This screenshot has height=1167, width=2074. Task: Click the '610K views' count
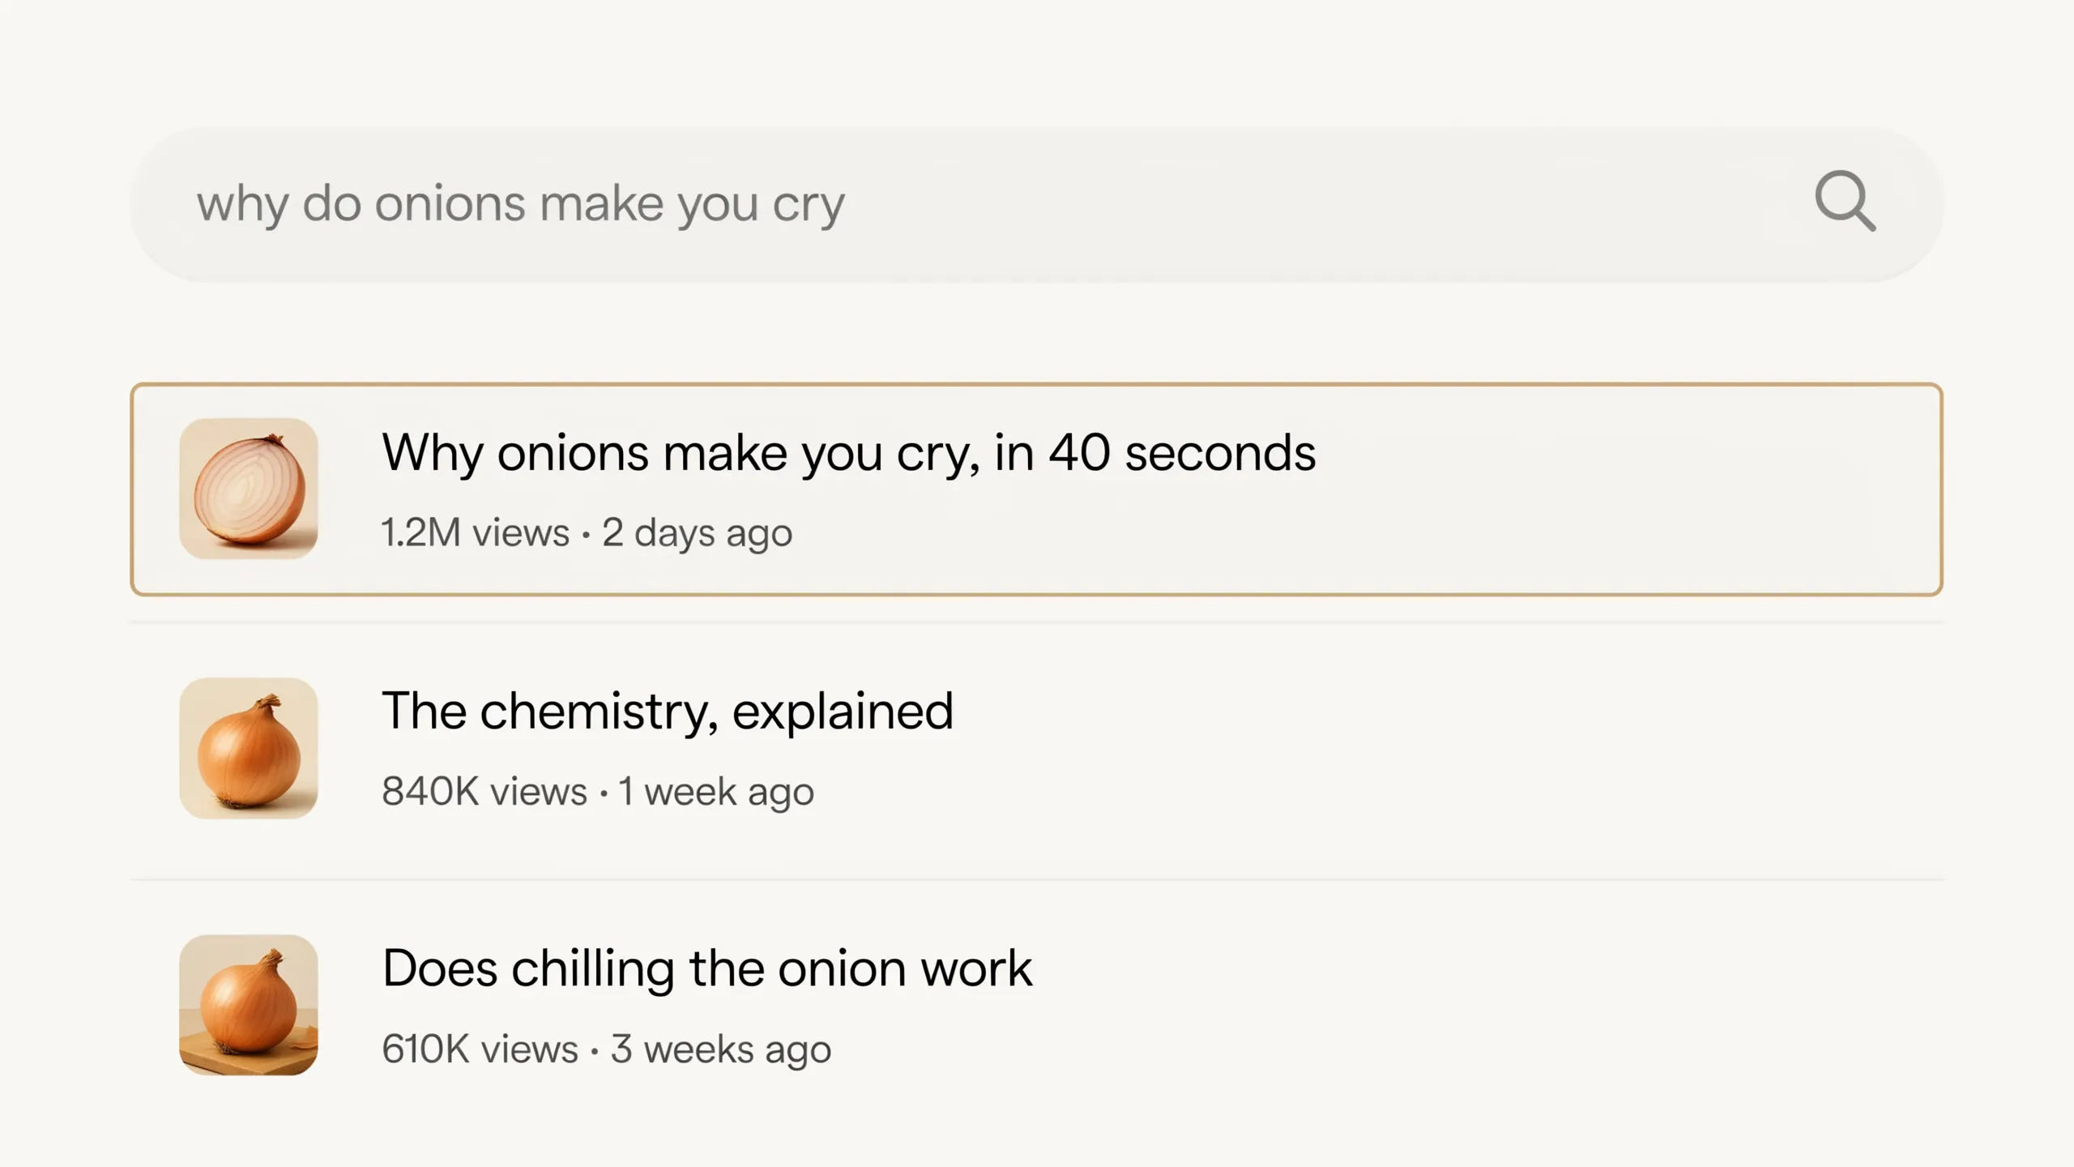click(x=480, y=1049)
